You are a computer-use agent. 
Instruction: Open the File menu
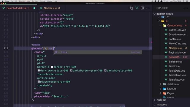click(12, 1)
